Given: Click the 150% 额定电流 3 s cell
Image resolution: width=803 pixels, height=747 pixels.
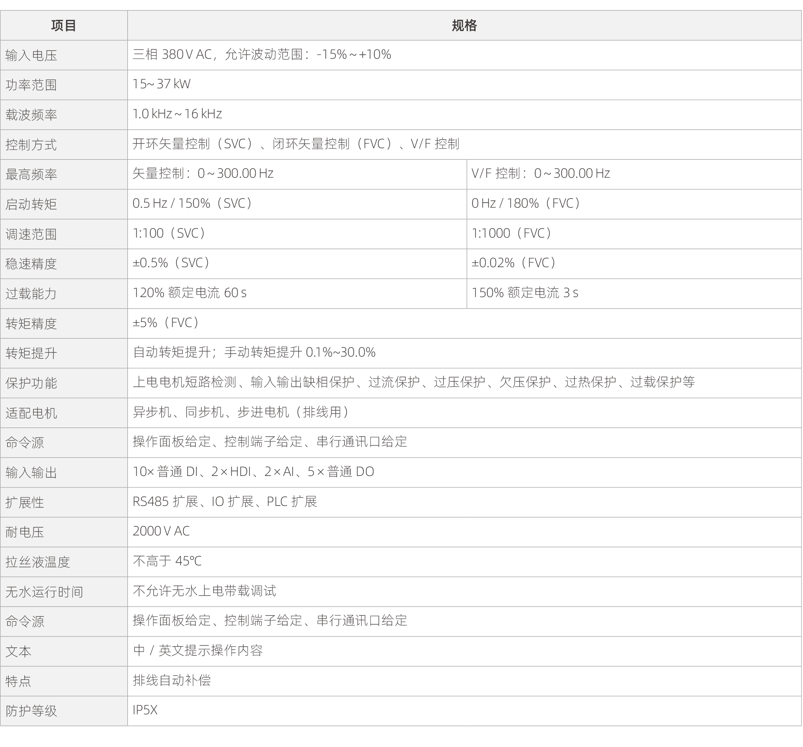Looking at the screenshot, I should [525, 293].
